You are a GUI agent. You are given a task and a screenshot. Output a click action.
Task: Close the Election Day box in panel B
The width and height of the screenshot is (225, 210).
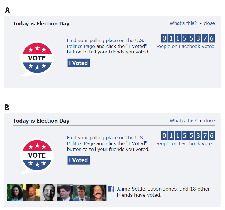point(209,121)
